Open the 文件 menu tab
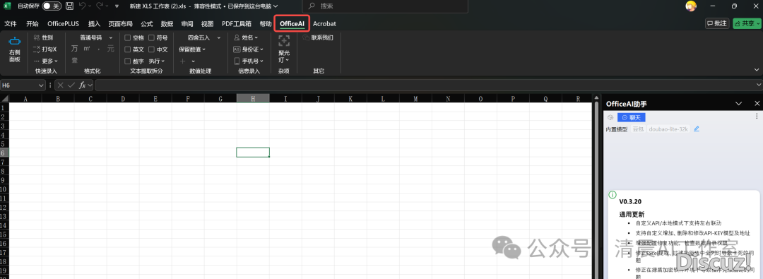 pyautogui.click(x=11, y=24)
